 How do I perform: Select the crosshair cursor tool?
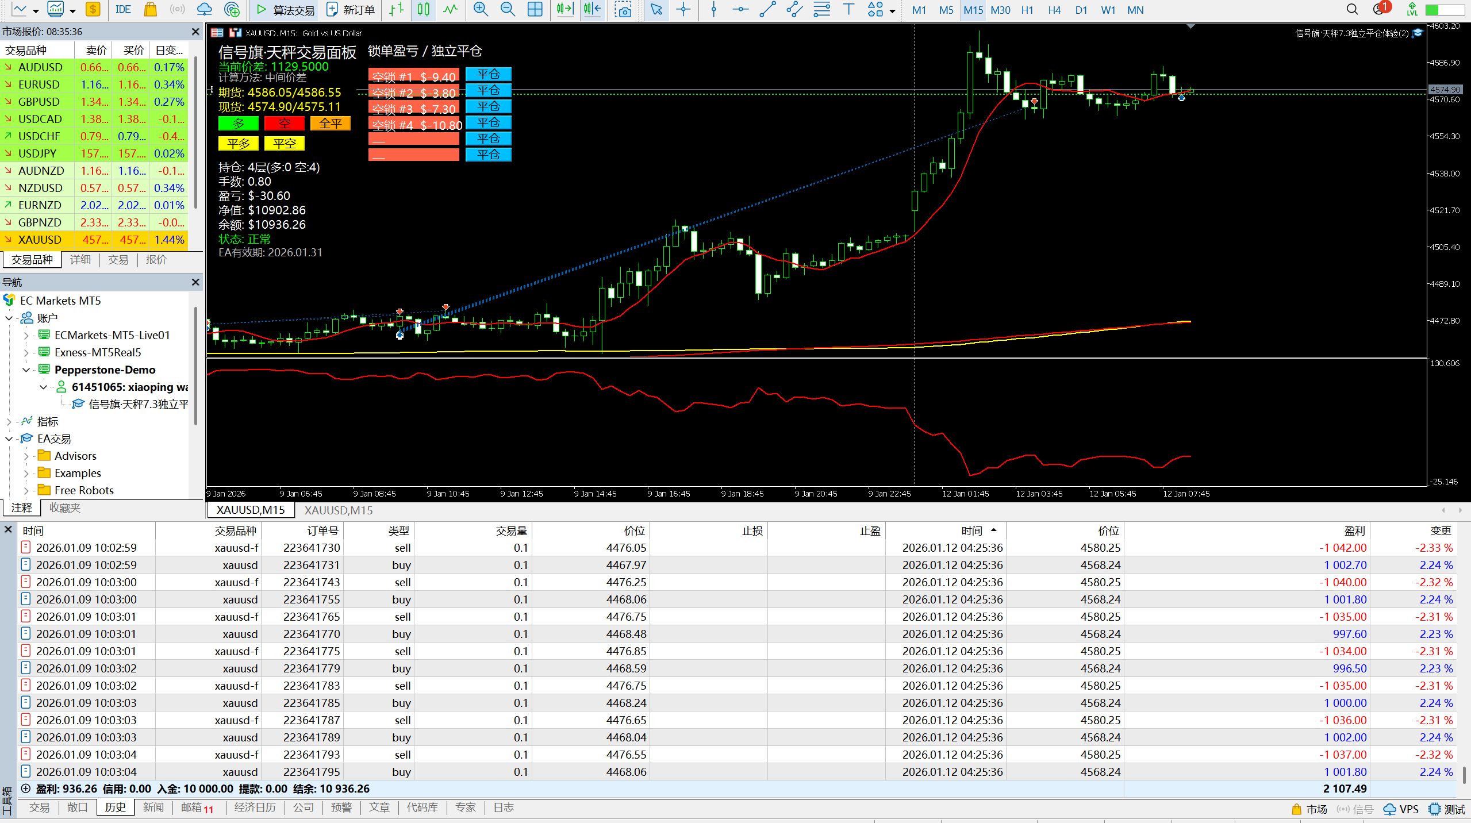[x=683, y=9]
